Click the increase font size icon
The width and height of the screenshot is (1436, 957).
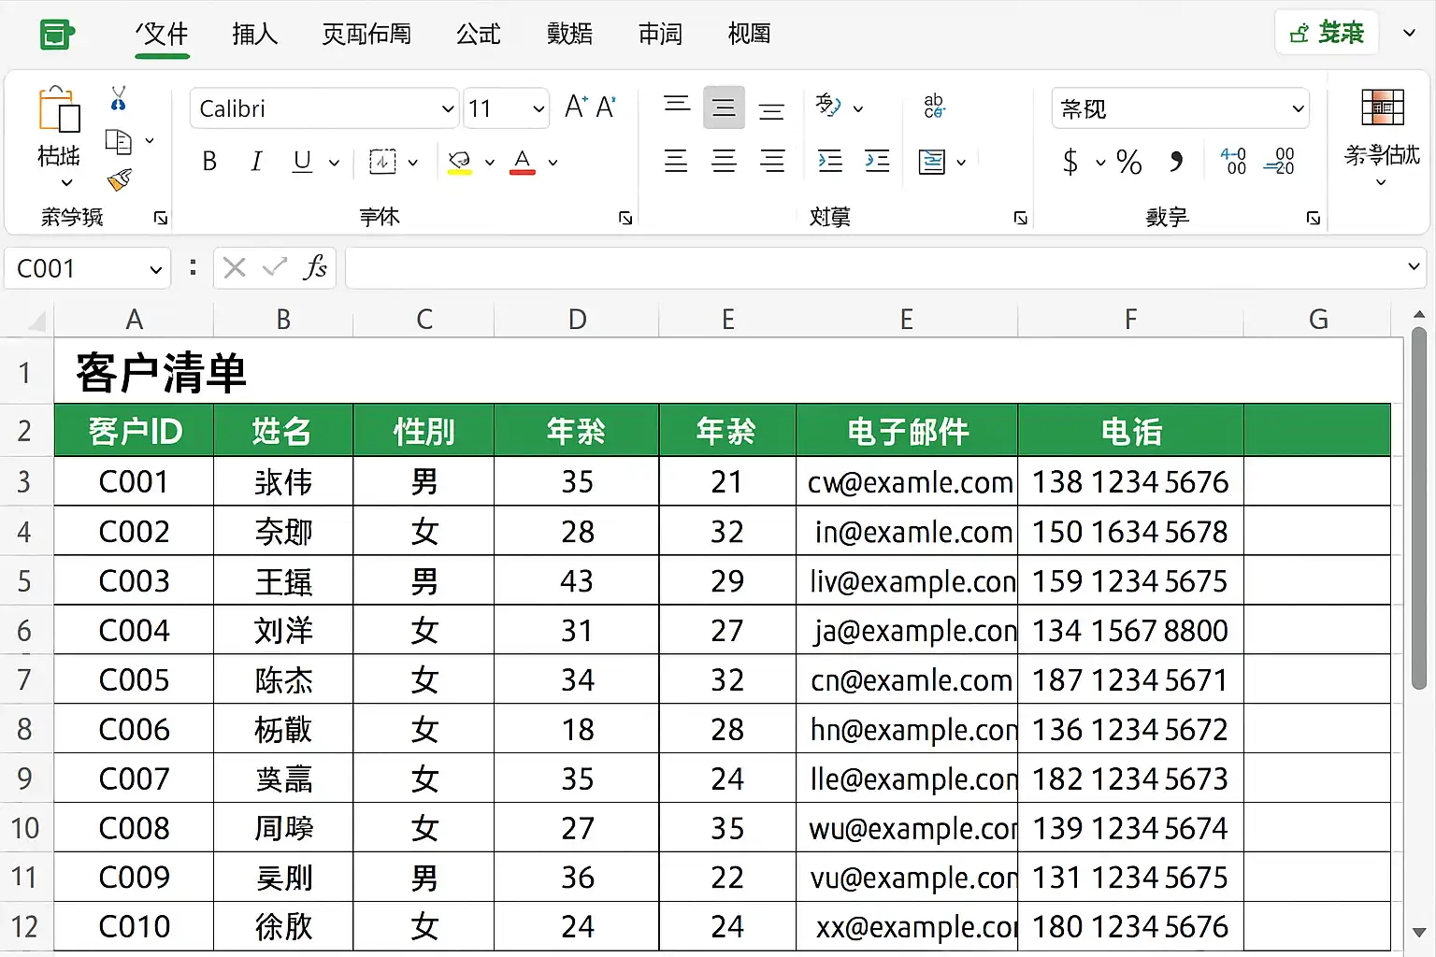coord(576,107)
